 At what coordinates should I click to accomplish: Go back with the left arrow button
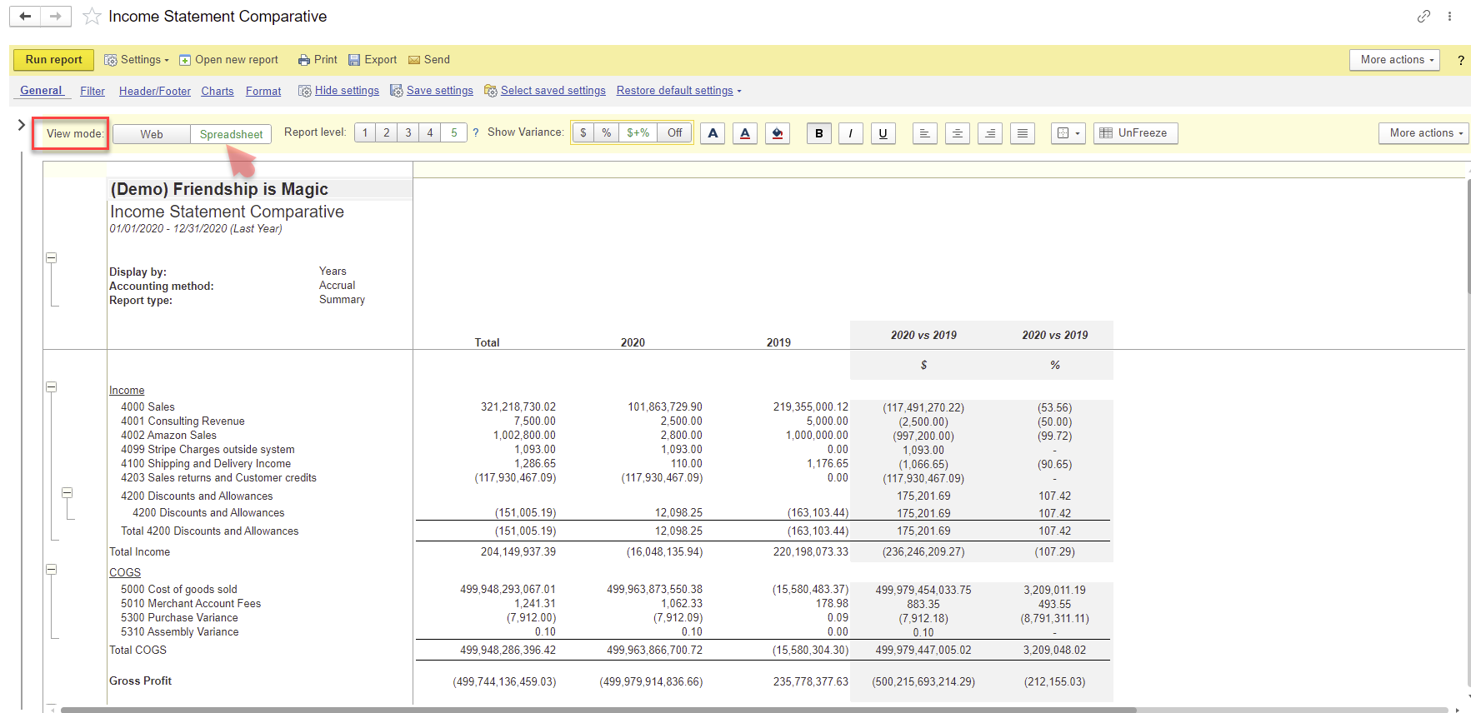tap(25, 16)
